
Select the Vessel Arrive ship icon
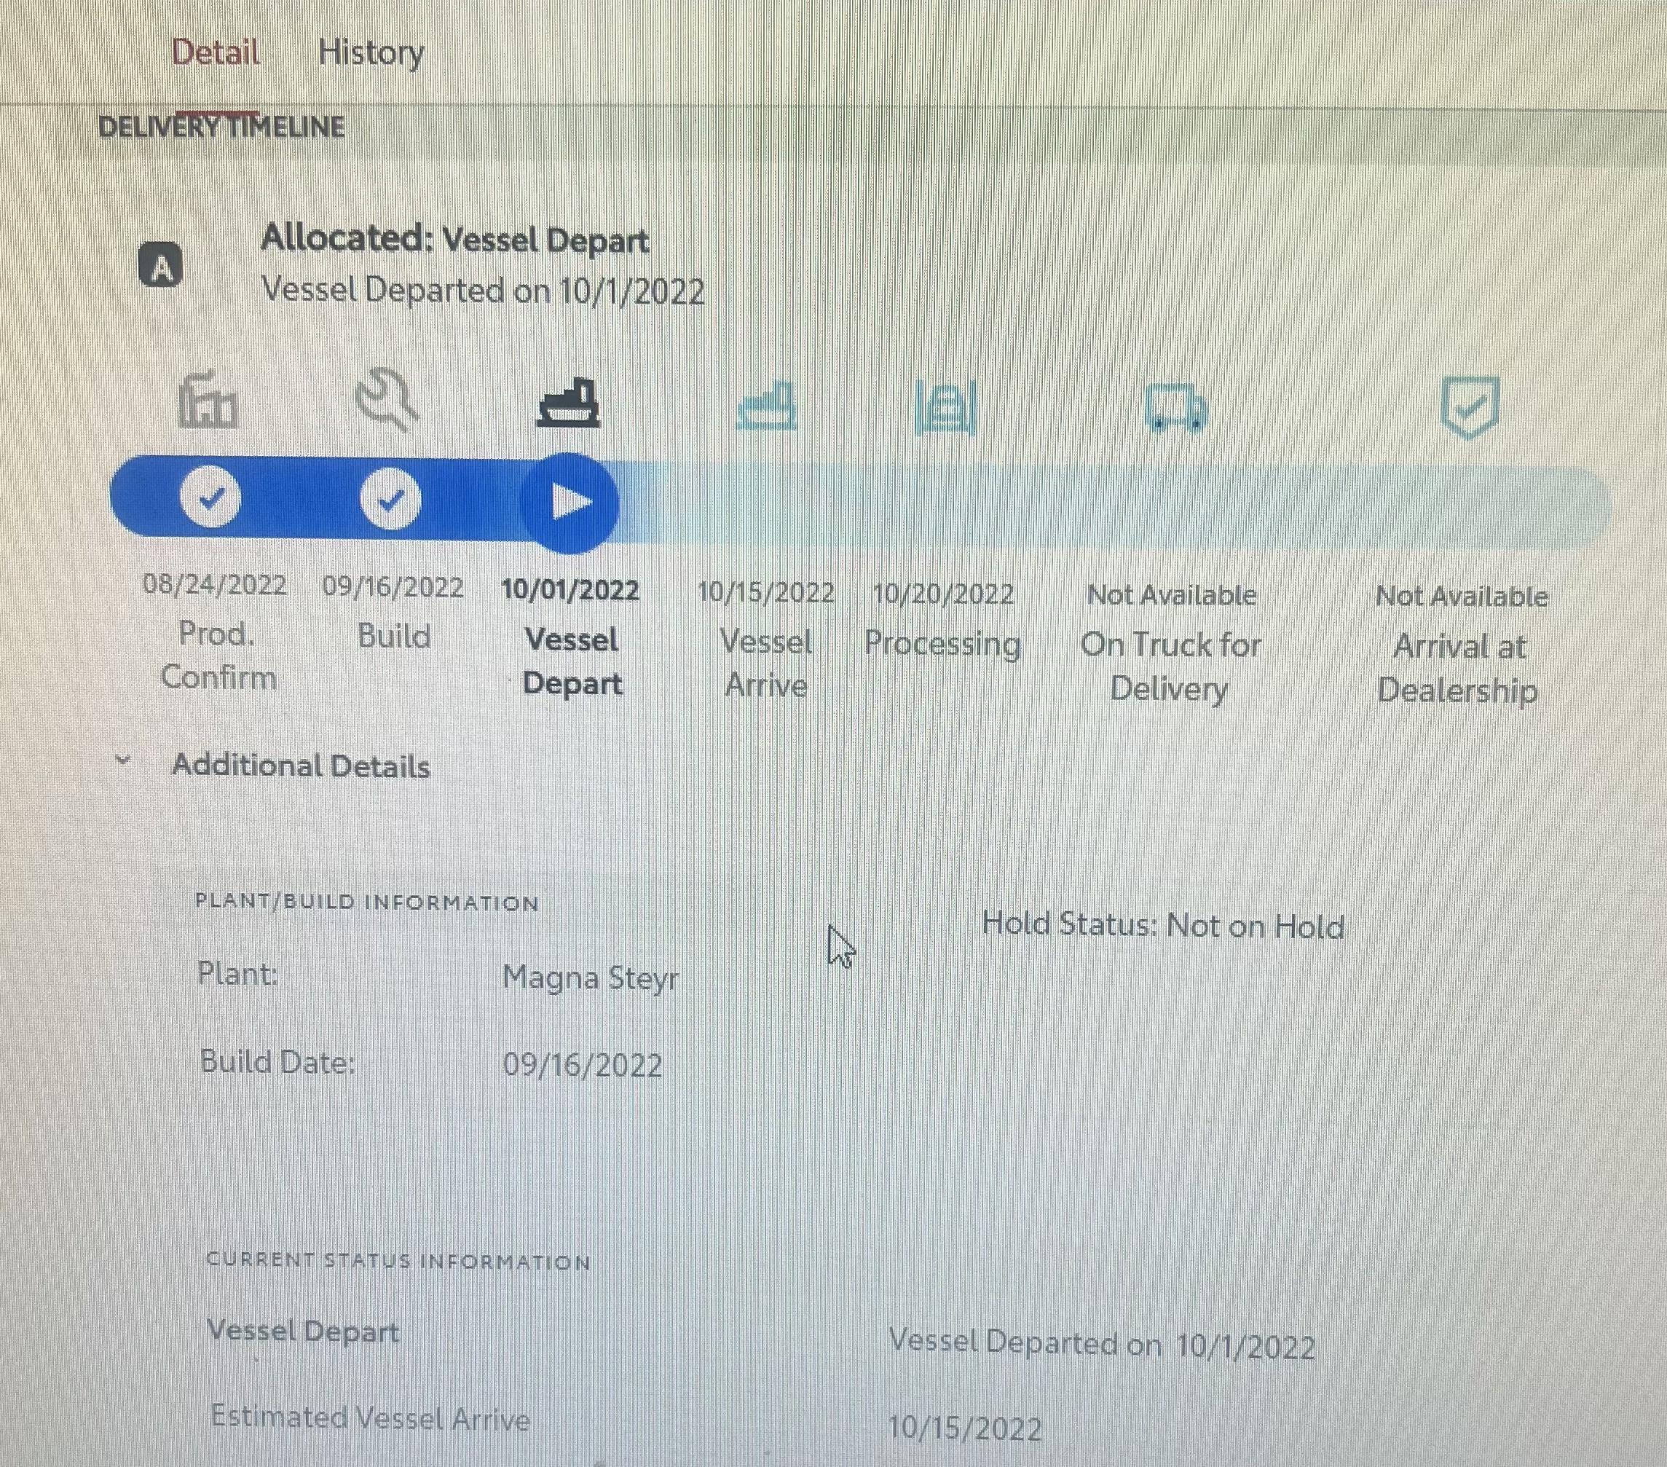pos(767,406)
